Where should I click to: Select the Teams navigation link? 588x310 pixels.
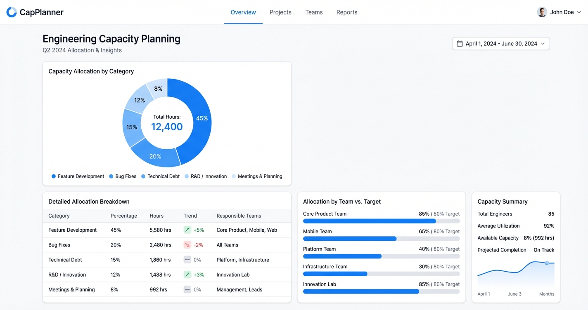coord(313,12)
